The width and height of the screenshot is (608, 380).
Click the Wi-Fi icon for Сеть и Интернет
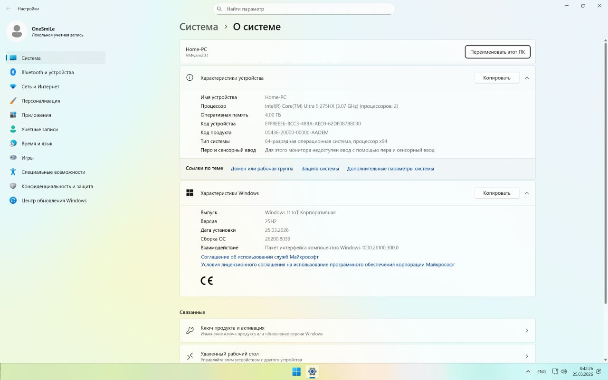coord(13,86)
